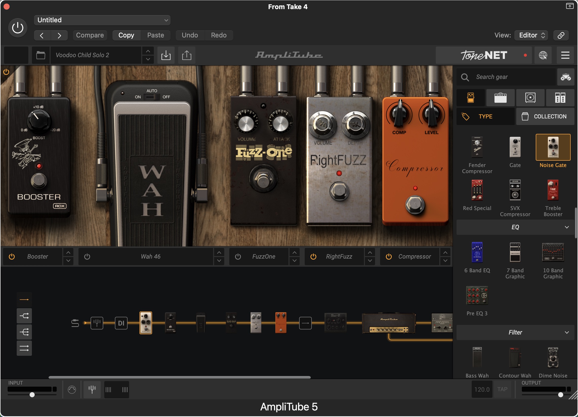Click the palette icon in bottom bar
Screen dimensions: 578x417
point(72,389)
